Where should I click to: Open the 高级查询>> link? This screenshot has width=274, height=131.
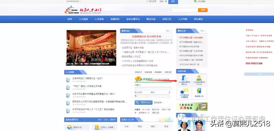tap(158, 103)
